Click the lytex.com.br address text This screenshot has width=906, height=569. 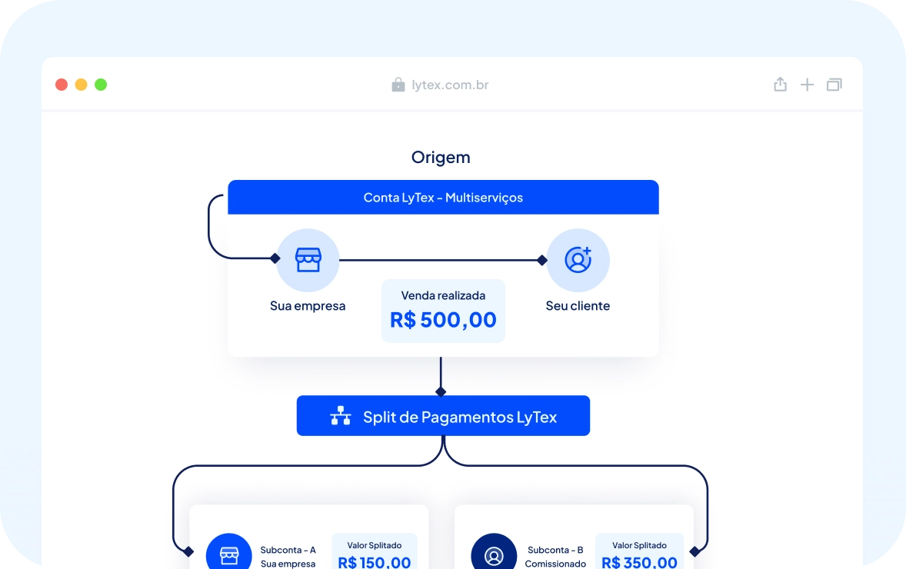(x=450, y=85)
